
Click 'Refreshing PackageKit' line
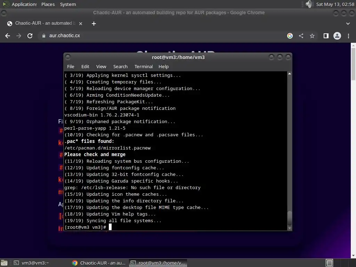109,102
